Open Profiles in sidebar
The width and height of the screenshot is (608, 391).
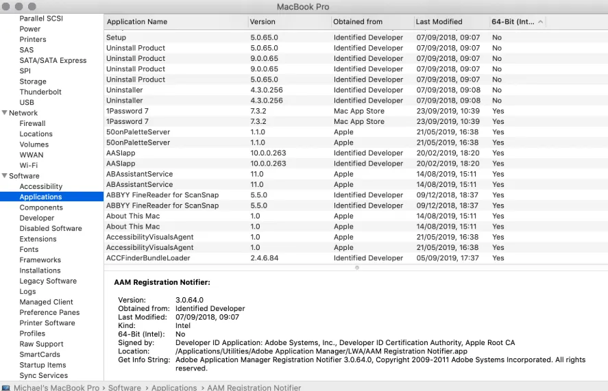[32, 333]
